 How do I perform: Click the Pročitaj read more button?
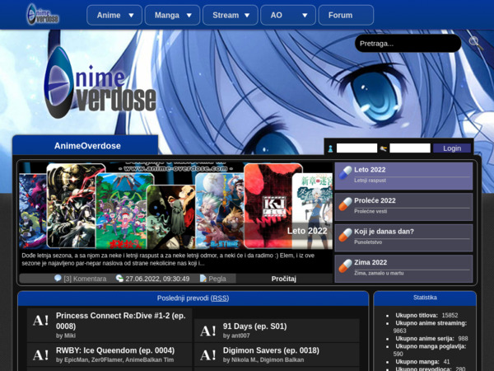click(284, 279)
